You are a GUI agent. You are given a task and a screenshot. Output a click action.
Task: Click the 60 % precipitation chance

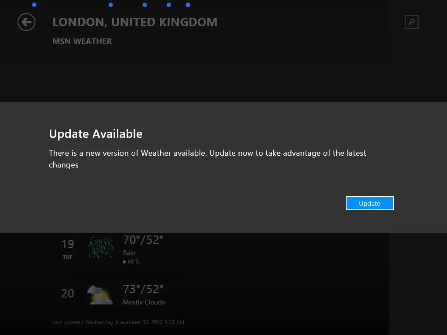134,262
